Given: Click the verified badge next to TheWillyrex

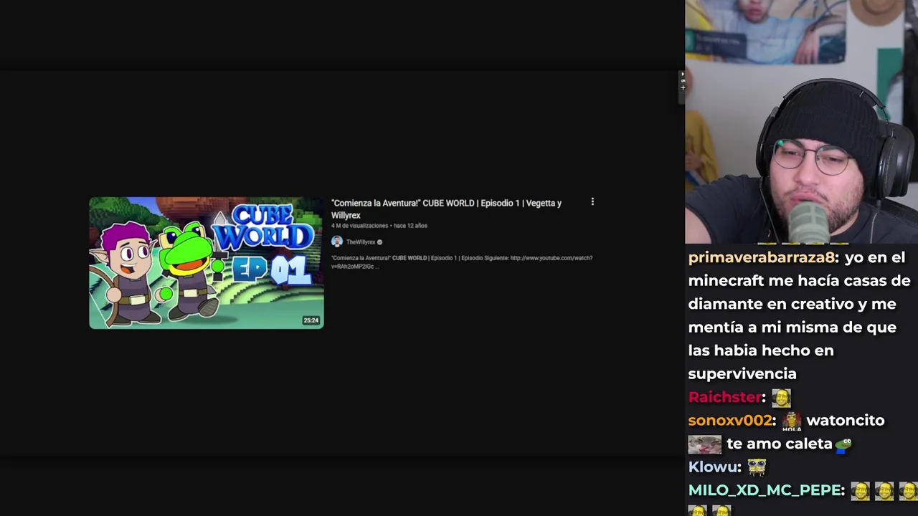Looking at the screenshot, I should tap(379, 242).
